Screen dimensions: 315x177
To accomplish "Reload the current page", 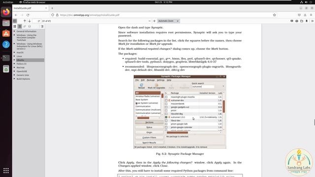I will [x=28, y=15].
